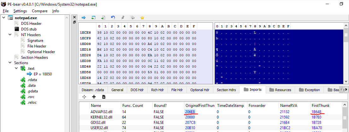Click NameRVA value 21592
Screen dimensions: 349x132
pos(285,117)
